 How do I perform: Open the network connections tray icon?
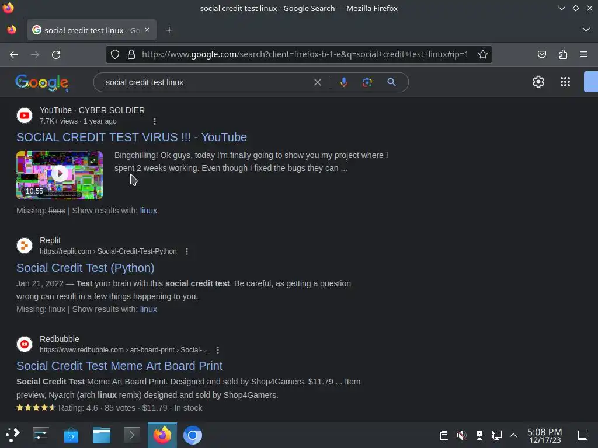point(496,435)
